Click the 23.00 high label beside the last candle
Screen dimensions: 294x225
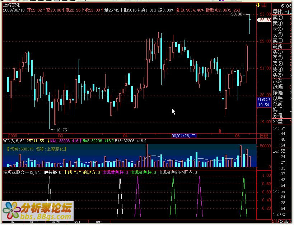237,14
